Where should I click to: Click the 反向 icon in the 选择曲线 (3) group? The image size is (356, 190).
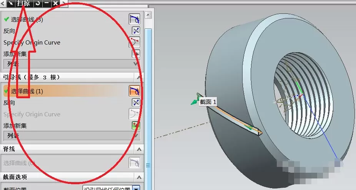(x=136, y=31)
